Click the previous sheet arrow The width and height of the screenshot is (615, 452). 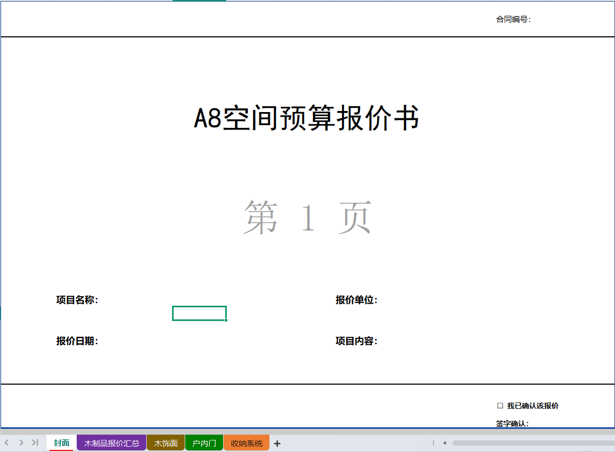click(7, 443)
